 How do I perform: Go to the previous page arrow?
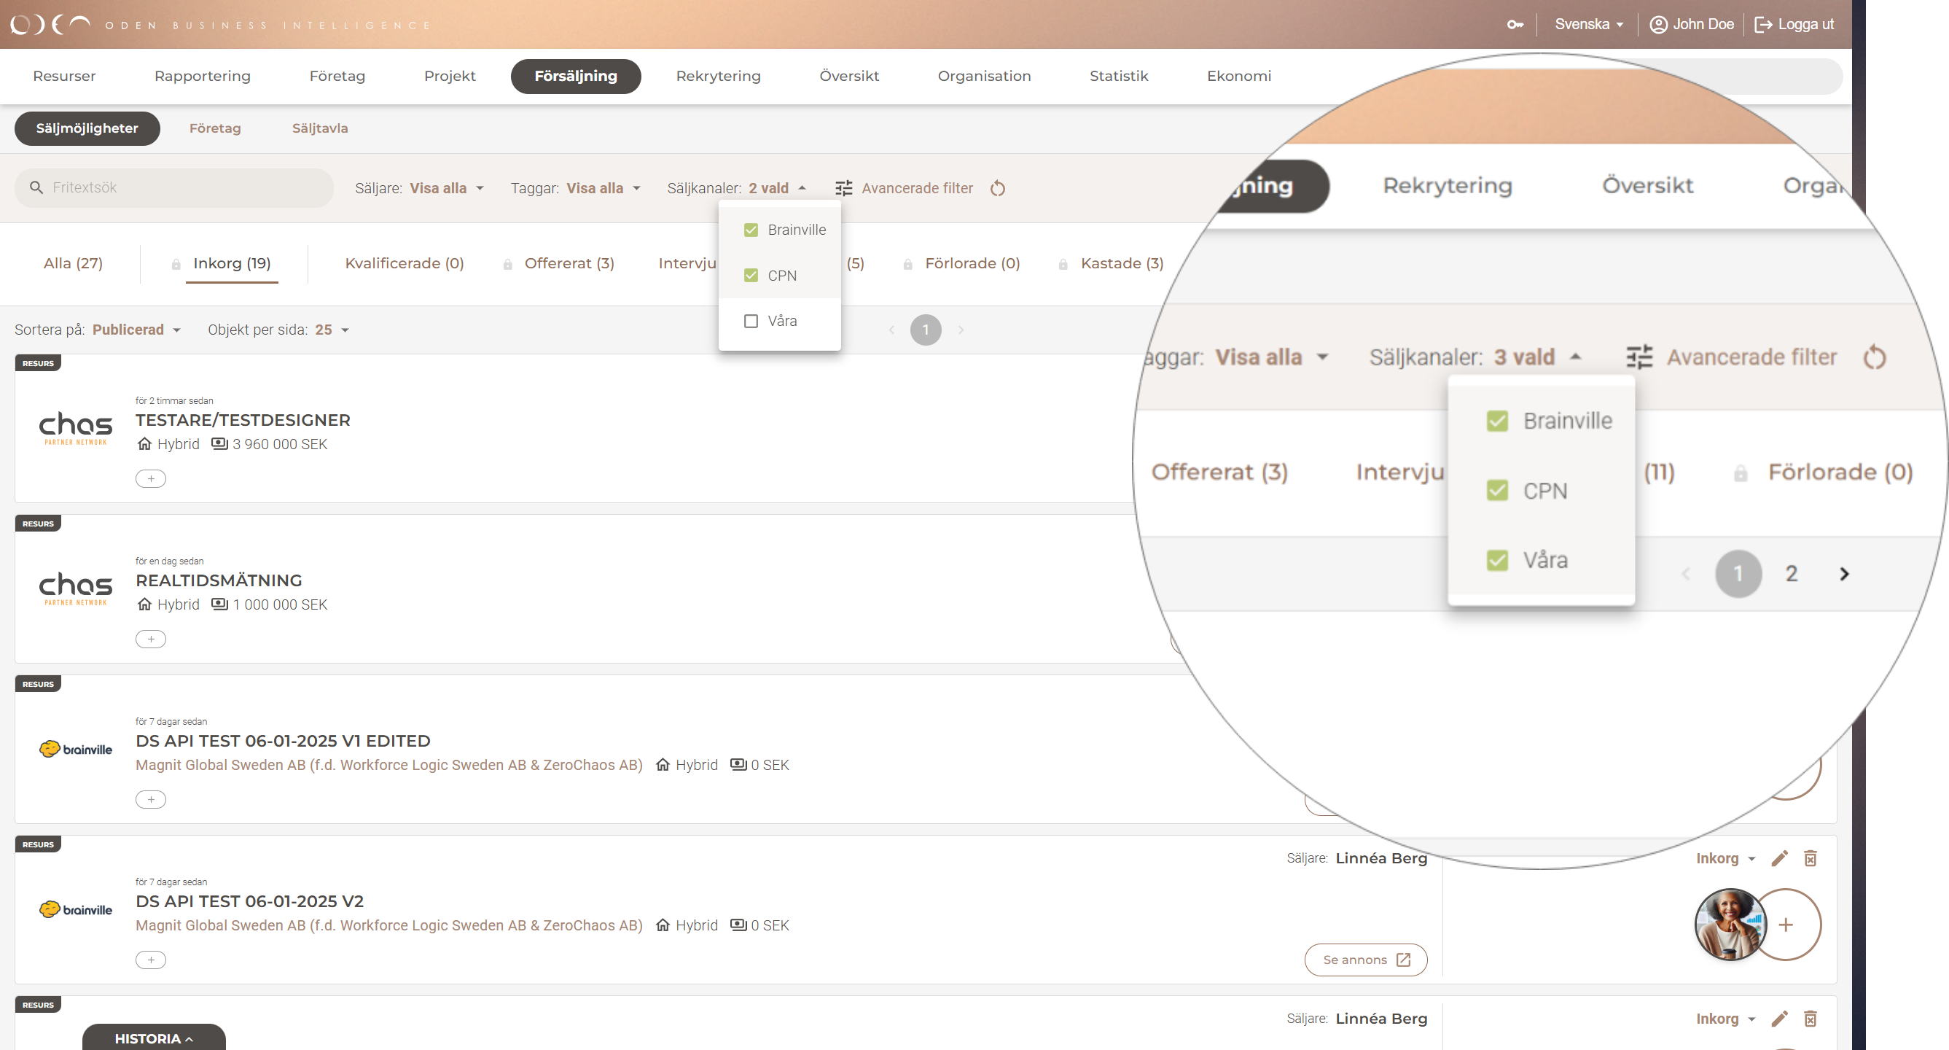pos(891,330)
